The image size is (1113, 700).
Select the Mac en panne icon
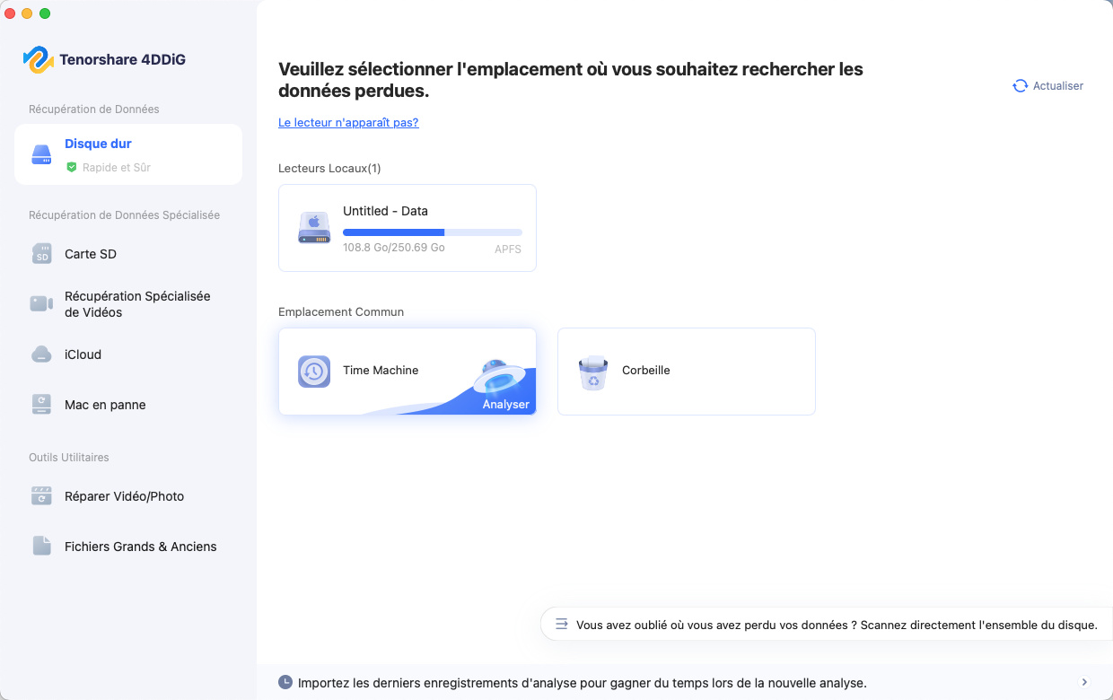[42, 405]
